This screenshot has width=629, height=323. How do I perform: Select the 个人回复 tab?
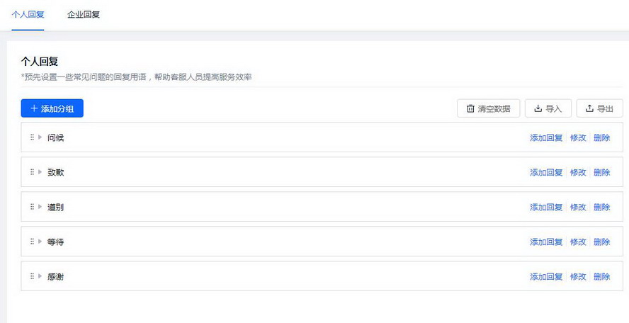coord(28,14)
